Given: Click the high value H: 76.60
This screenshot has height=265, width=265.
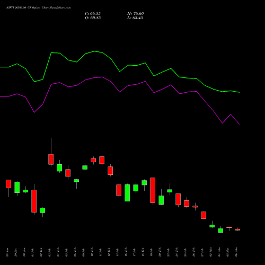Looking at the screenshot, I should point(135,13).
